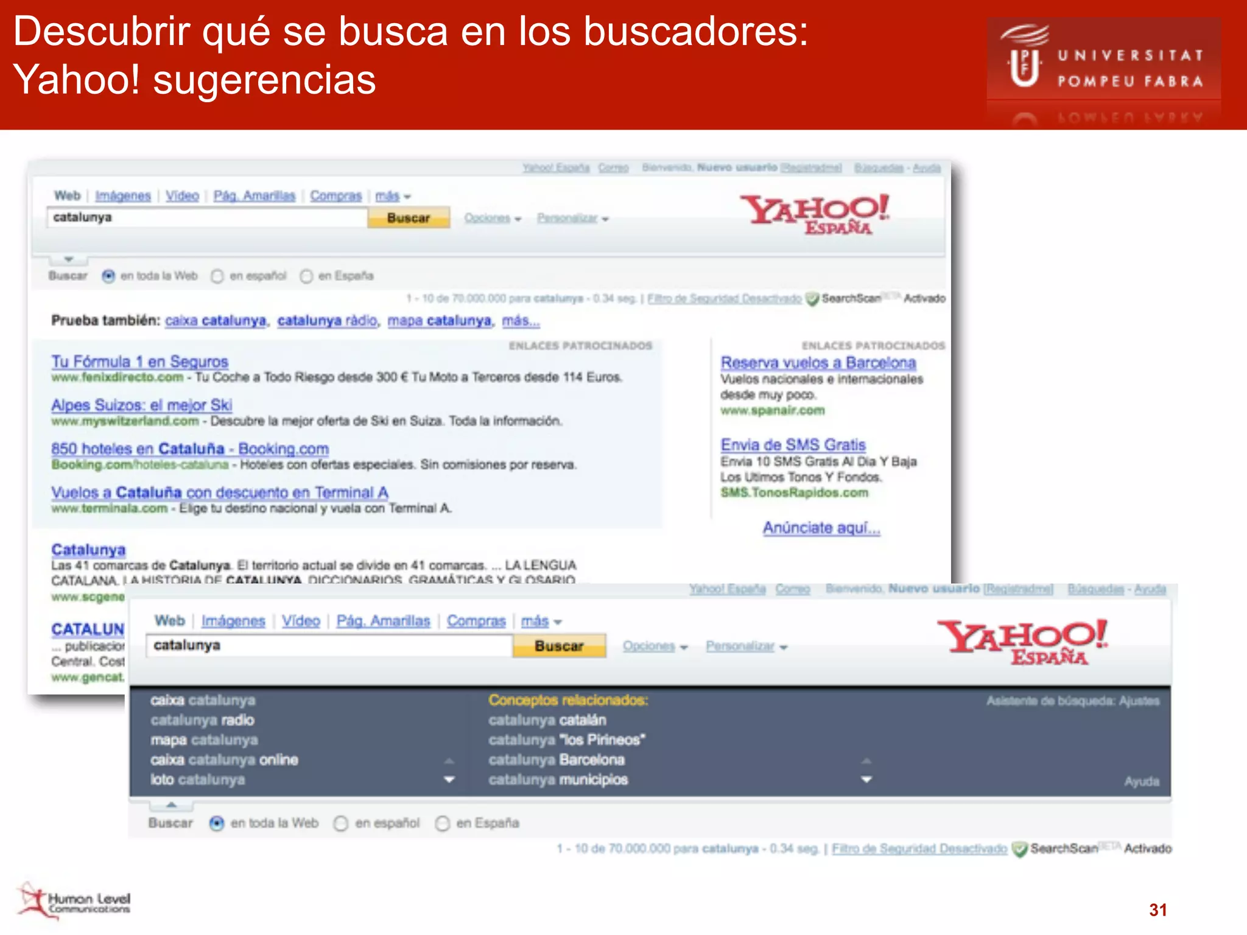Click 'más...' link after Prueba también

click(x=521, y=321)
